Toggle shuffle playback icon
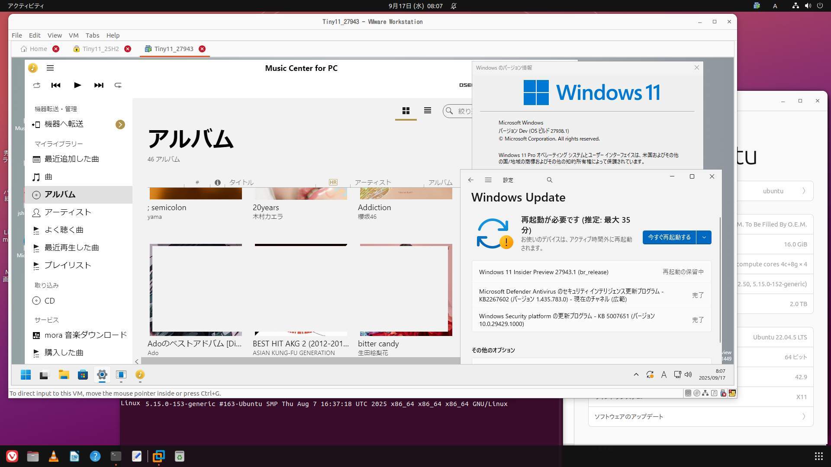 37,85
